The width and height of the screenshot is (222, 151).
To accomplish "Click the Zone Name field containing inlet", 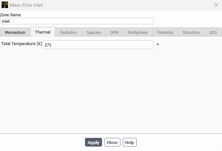I will pyautogui.click(x=77, y=21).
